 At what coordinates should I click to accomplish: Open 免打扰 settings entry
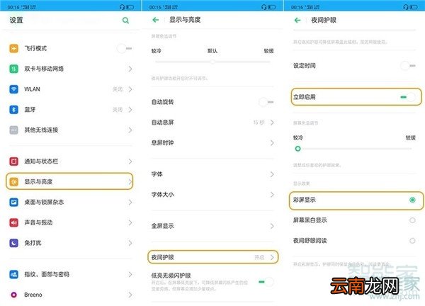point(70,243)
